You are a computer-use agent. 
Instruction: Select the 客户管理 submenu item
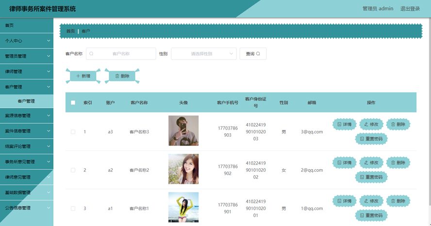(27, 101)
